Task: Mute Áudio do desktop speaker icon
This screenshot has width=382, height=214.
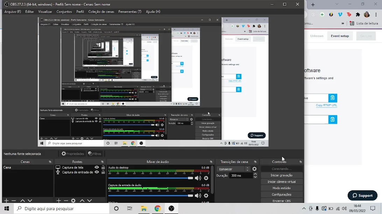Action: [198, 178]
